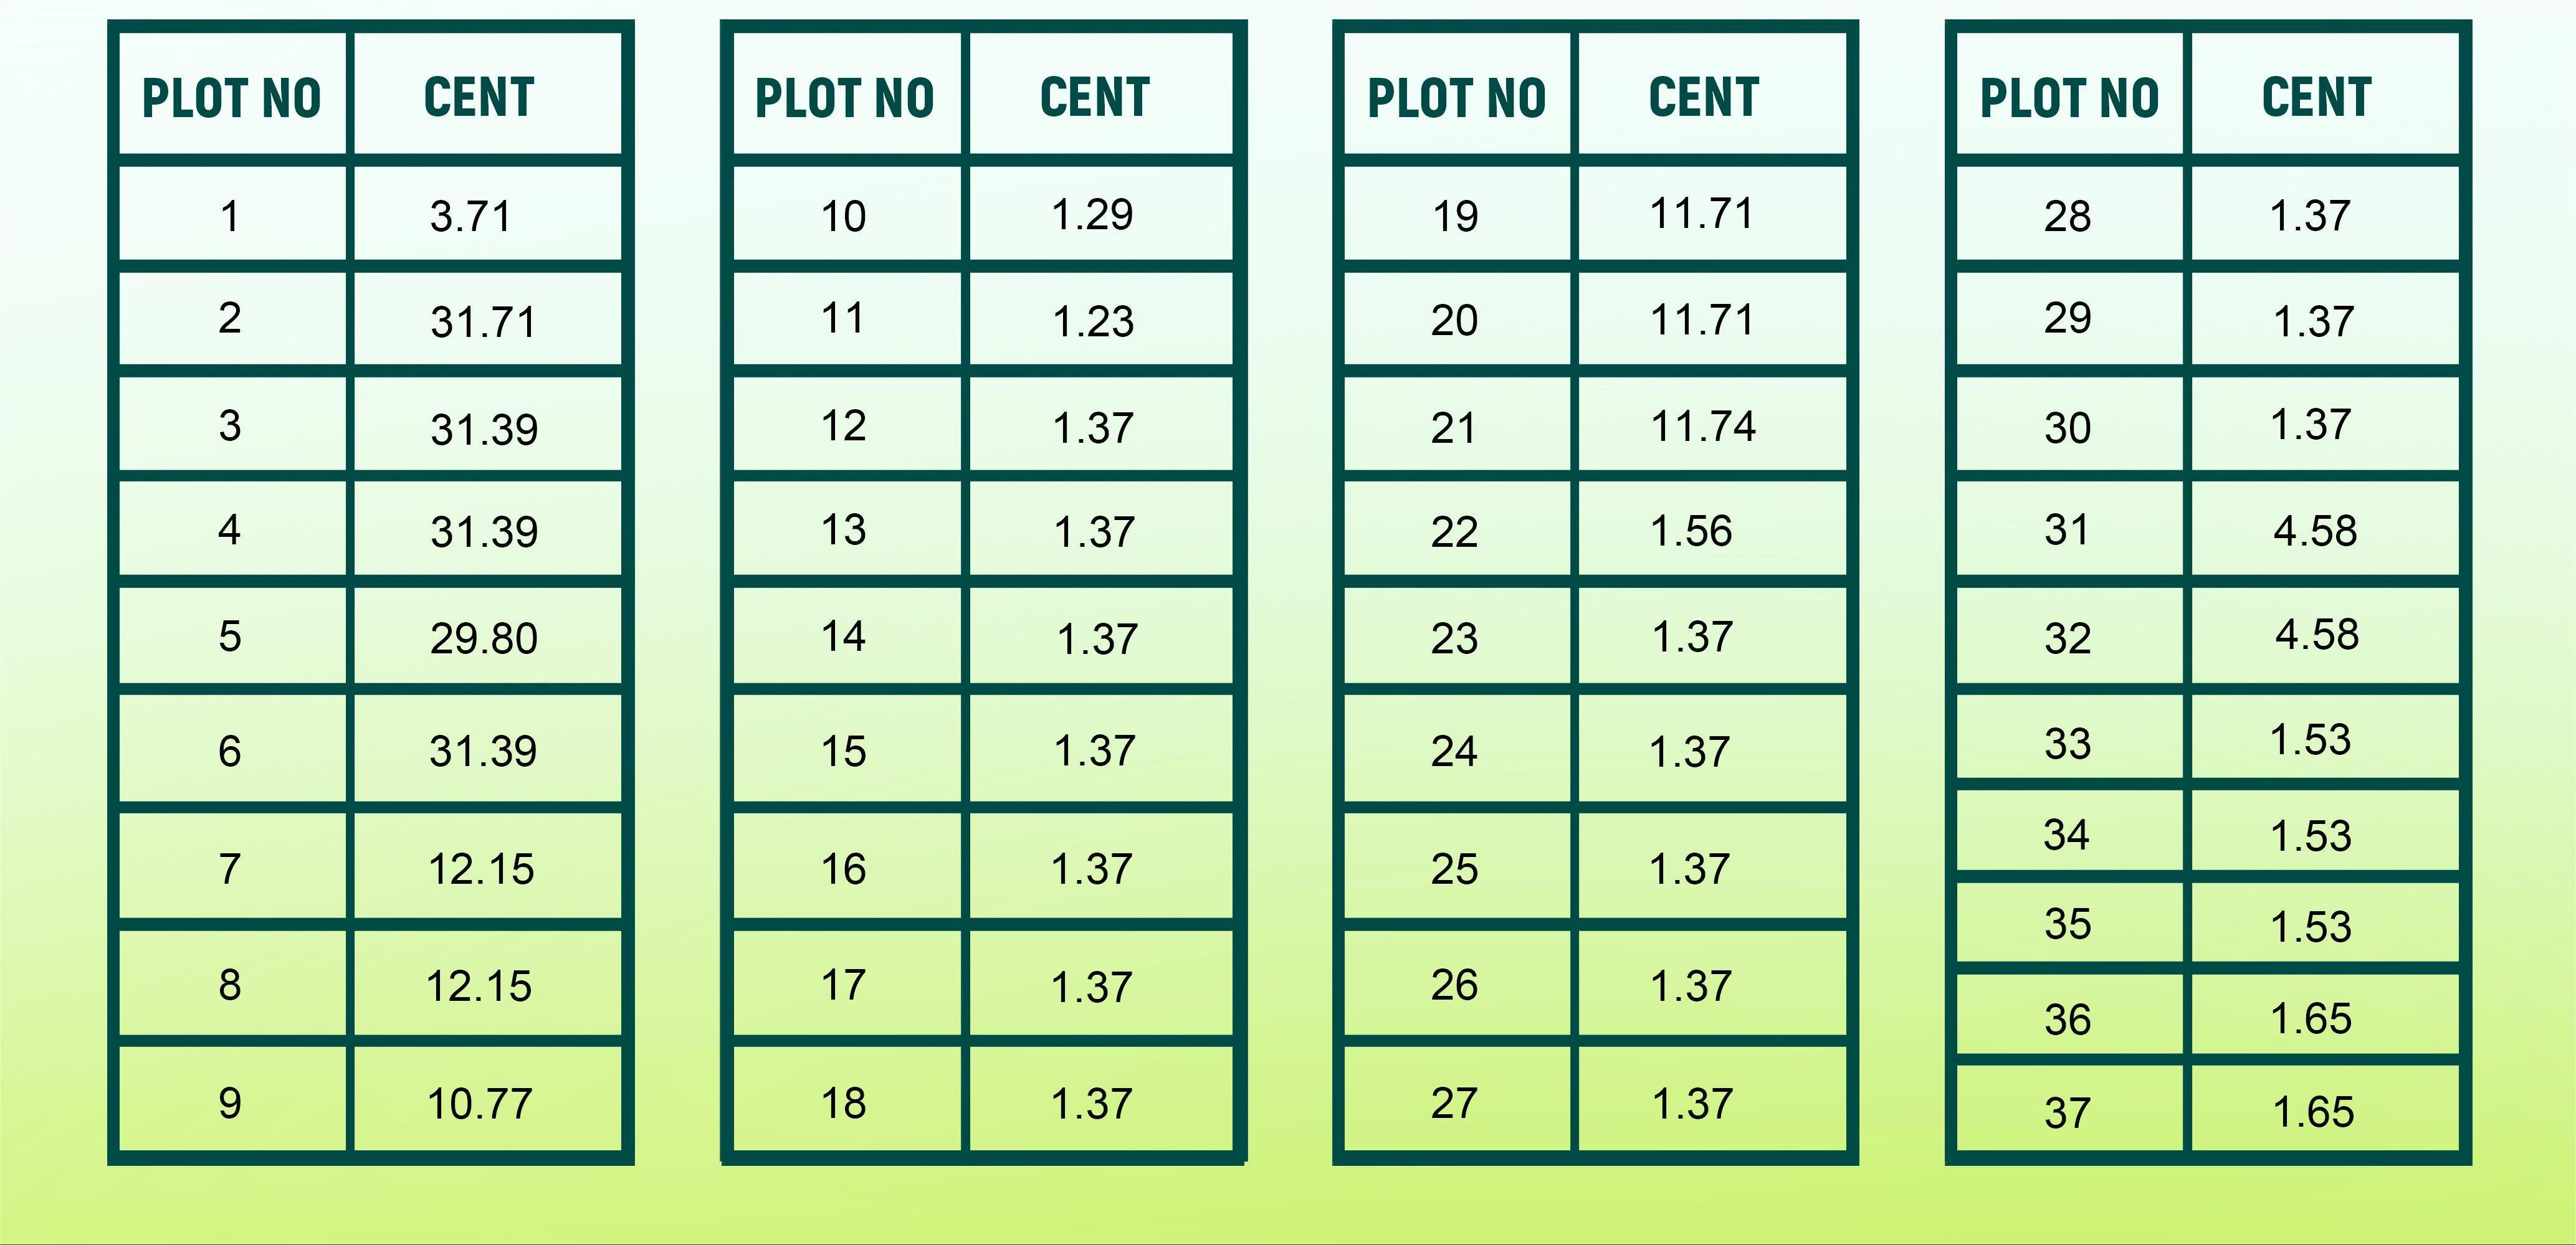Select plot number 19 cell
2576x1245 pixels.
pos(1455,216)
